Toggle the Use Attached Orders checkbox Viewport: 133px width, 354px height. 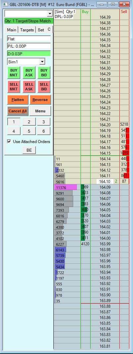(x=9, y=142)
